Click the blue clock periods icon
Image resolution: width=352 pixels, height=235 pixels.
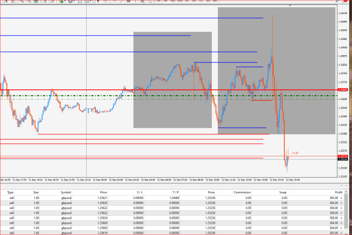[x=70, y=1]
